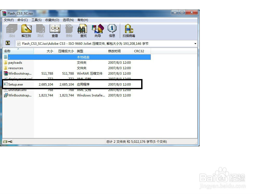Screen dimensions: 260x195
Task: Click the 1,823,744 size value
Action: [x=46, y=95]
